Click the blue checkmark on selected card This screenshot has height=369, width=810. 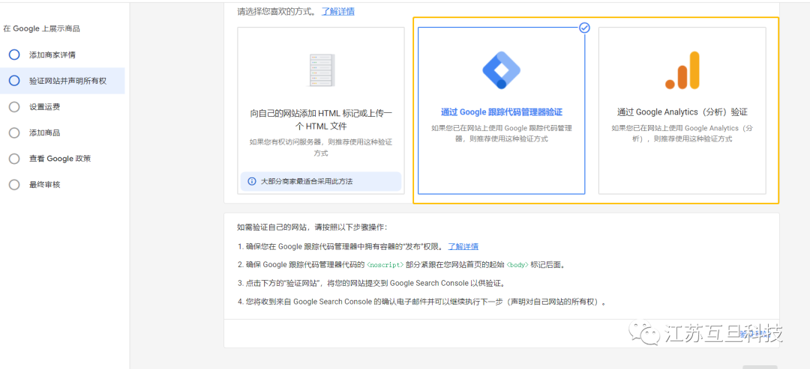point(584,28)
